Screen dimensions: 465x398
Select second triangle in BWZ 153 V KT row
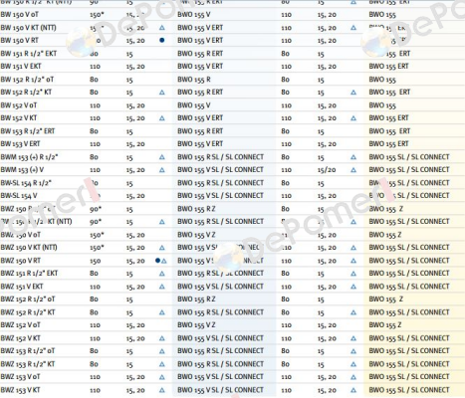pos(353,390)
